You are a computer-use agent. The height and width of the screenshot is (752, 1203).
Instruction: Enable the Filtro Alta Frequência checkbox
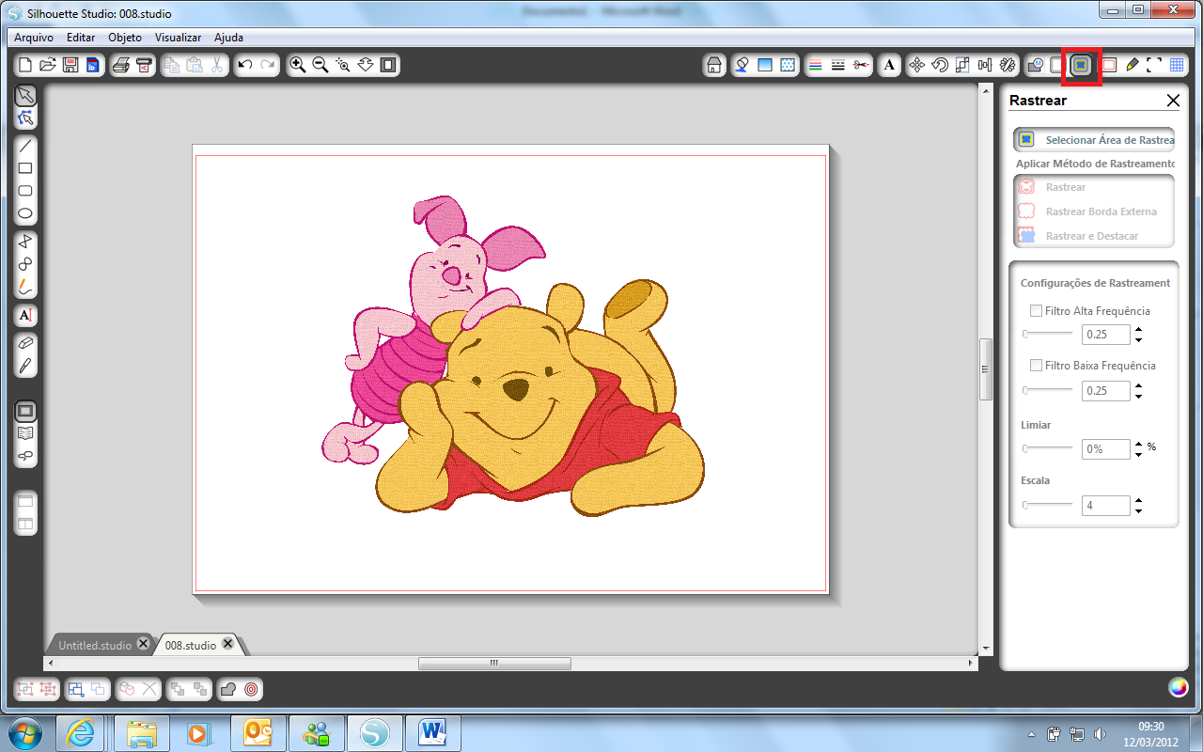[x=1036, y=310]
